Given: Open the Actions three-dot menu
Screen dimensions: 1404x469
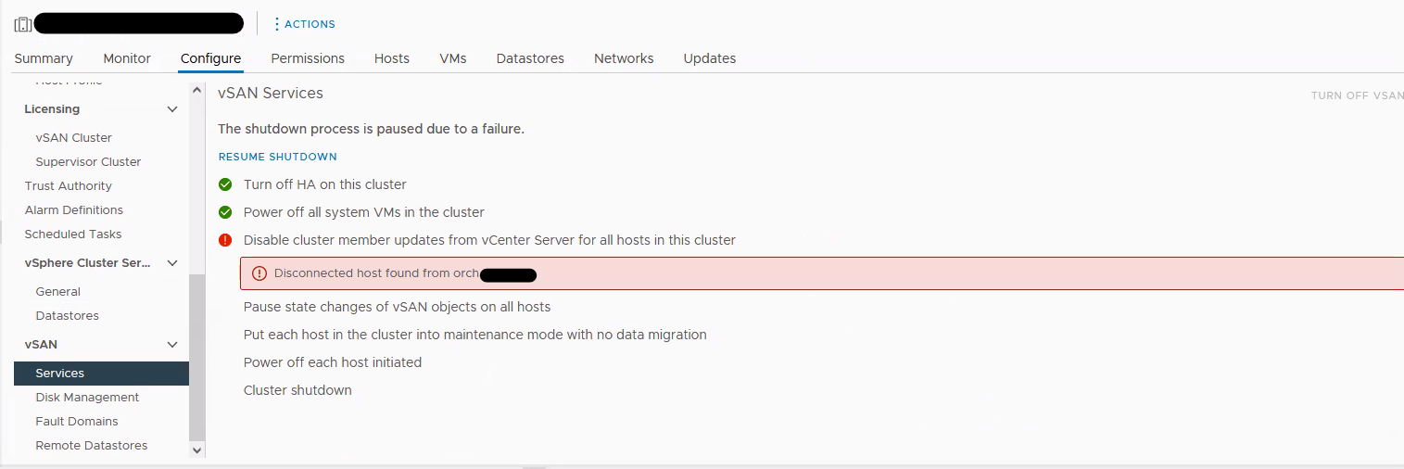Looking at the screenshot, I should coord(277,24).
